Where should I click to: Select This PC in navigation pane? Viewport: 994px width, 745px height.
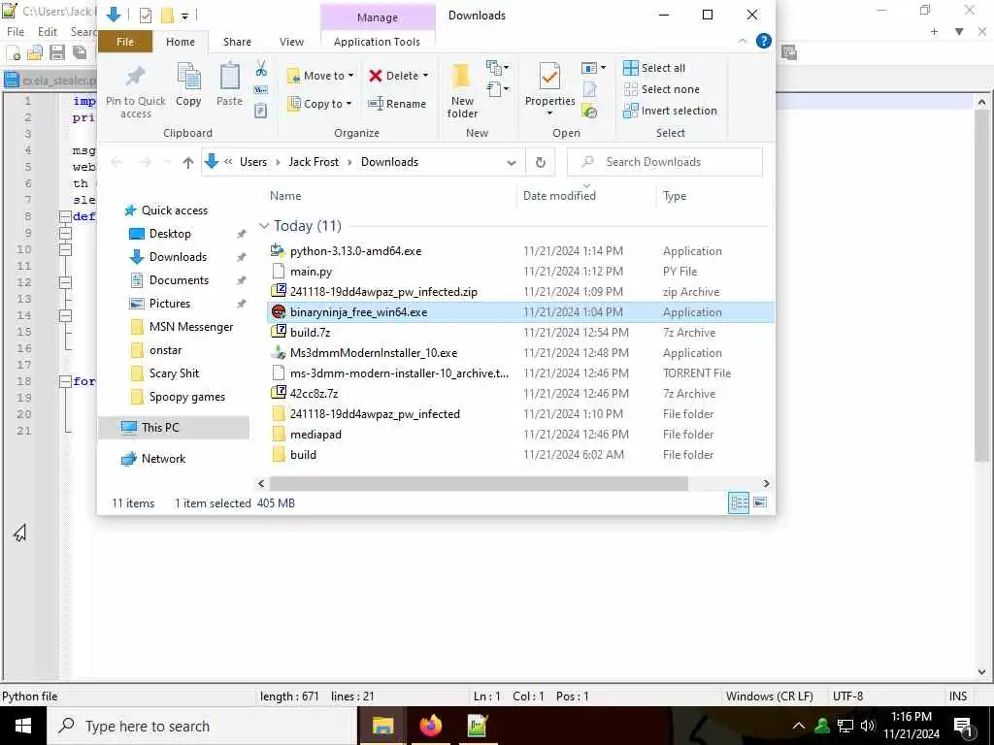point(160,428)
